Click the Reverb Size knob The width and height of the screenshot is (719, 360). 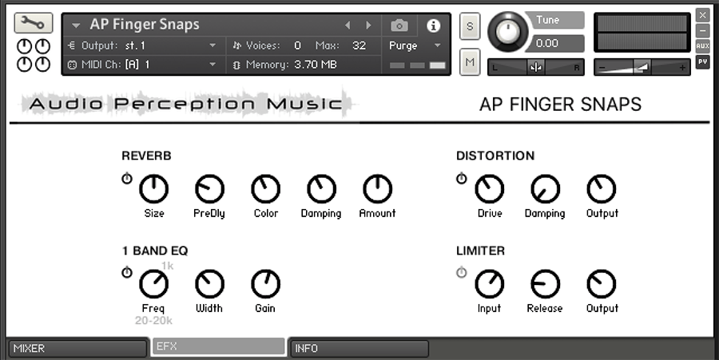(153, 188)
